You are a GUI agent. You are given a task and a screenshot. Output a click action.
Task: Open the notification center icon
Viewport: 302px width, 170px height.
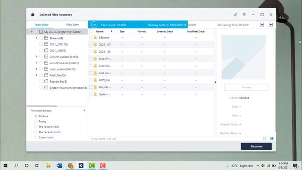[295, 166]
